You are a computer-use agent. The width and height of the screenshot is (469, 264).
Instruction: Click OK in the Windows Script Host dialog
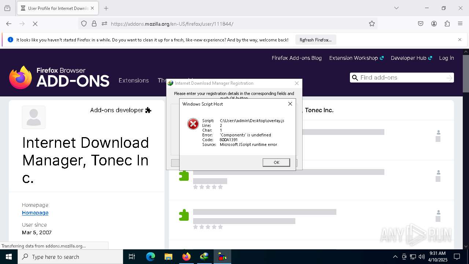coord(276,162)
